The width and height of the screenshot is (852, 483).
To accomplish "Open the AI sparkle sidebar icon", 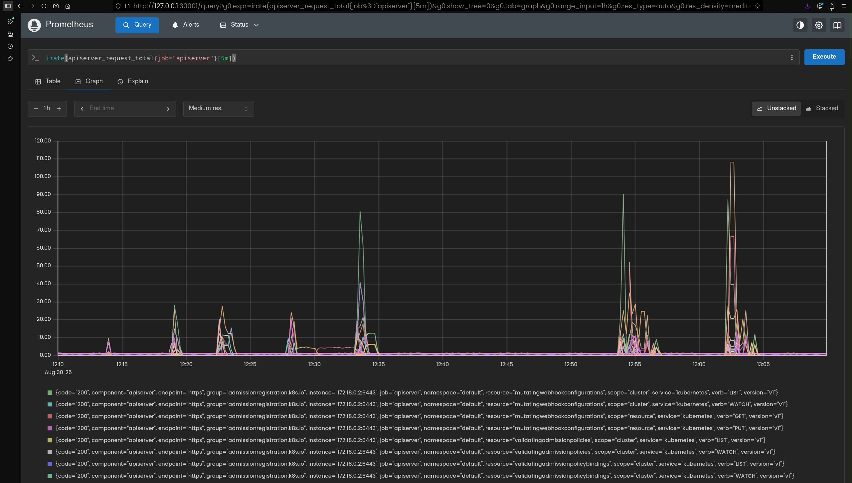I will [x=10, y=21].
